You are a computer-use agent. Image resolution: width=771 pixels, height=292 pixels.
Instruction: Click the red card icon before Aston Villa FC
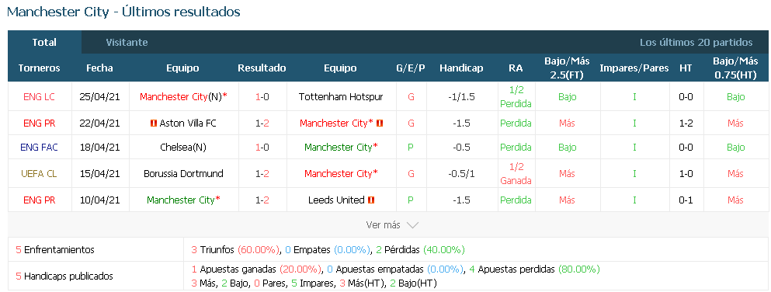pos(154,123)
